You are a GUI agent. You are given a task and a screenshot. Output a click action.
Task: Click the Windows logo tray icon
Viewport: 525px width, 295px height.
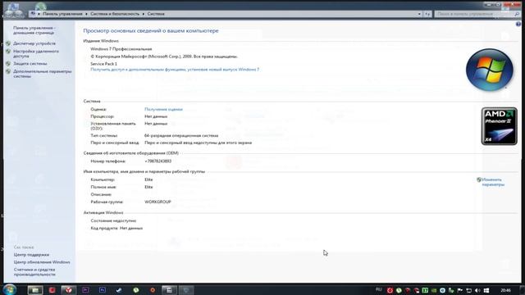(486, 290)
